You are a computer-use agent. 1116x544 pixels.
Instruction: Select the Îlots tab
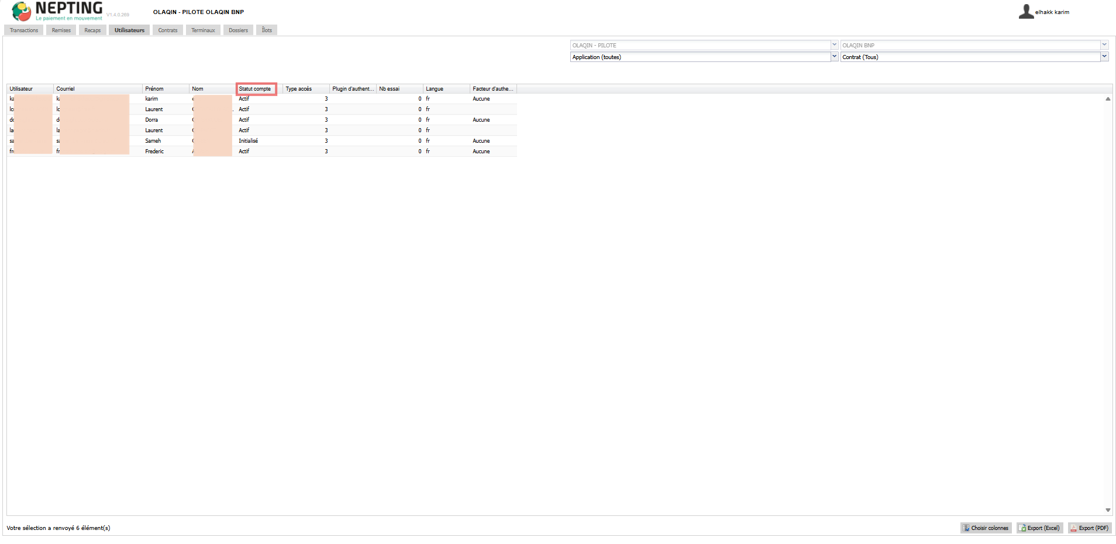(x=267, y=30)
